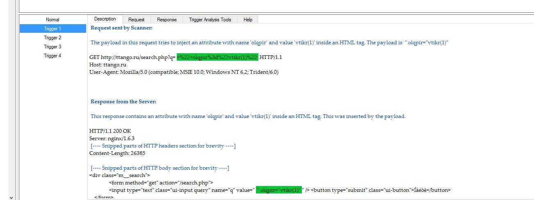Click the scroll-down arrow at bottom left

(11, 197)
